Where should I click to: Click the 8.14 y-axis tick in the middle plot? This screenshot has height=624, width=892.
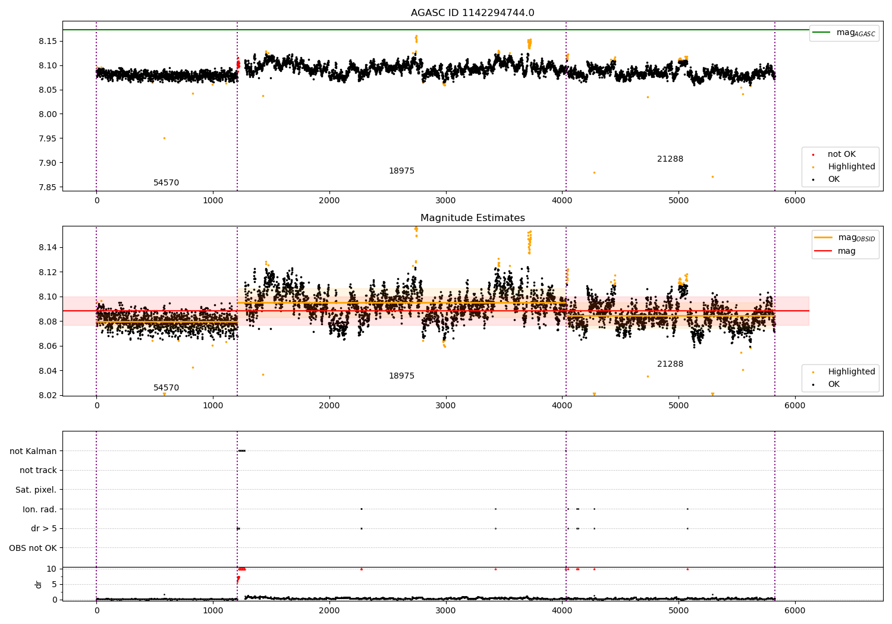point(48,247)
